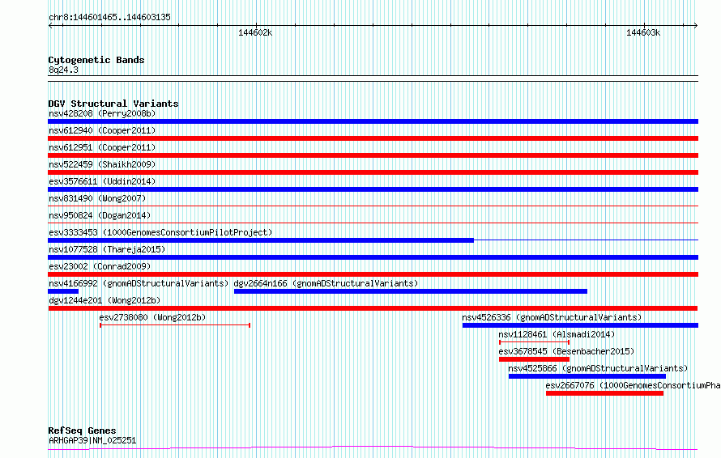Click nsv1077528 (Thareja2015) label
The width and height of the screenshot is (721, 458).
coord(107,249)
